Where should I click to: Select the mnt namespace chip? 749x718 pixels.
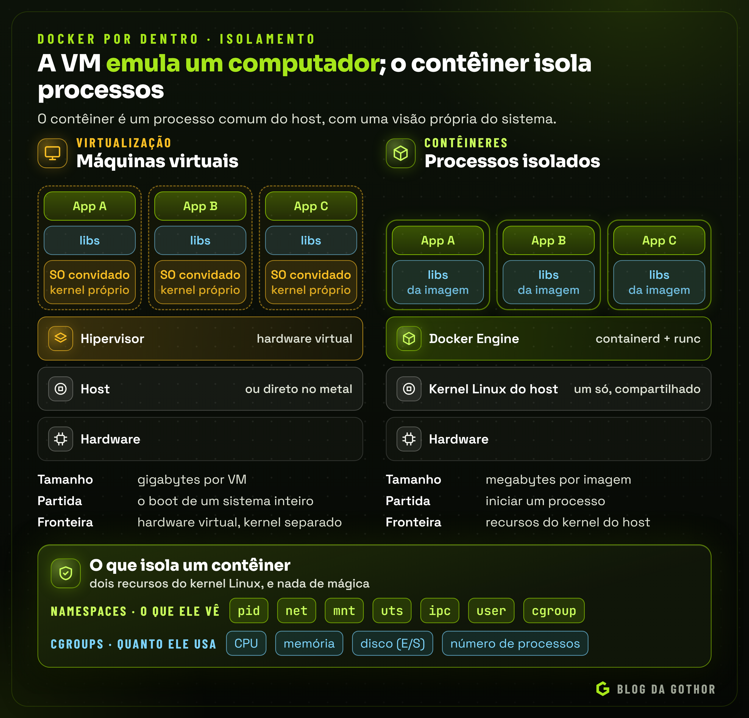[344, 611]
